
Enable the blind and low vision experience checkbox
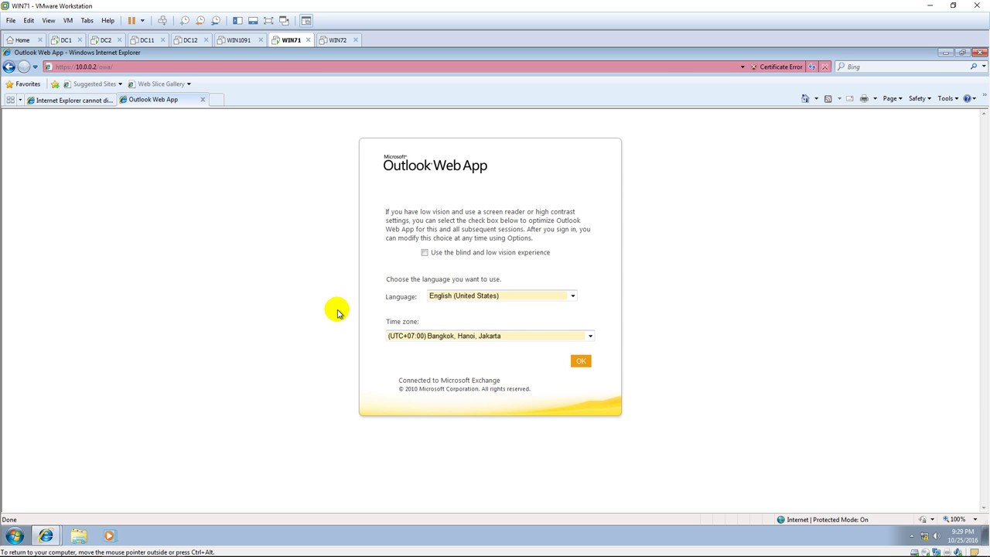(425, 252)
